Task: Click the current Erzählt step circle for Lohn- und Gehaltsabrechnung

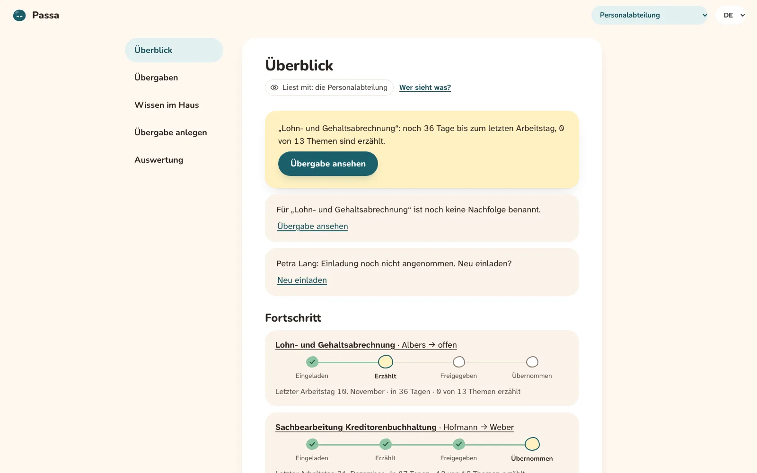Action: [x=386, y=362]
